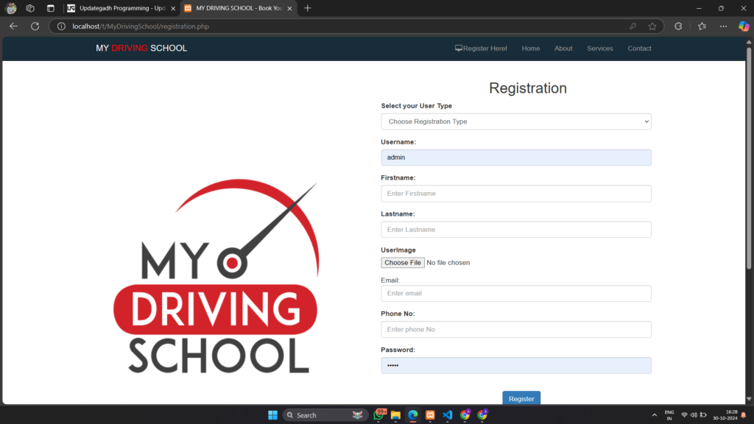Click the scrollbar down arrow
The width and height of the screenshot is (754, 424).
click(749, 399)
